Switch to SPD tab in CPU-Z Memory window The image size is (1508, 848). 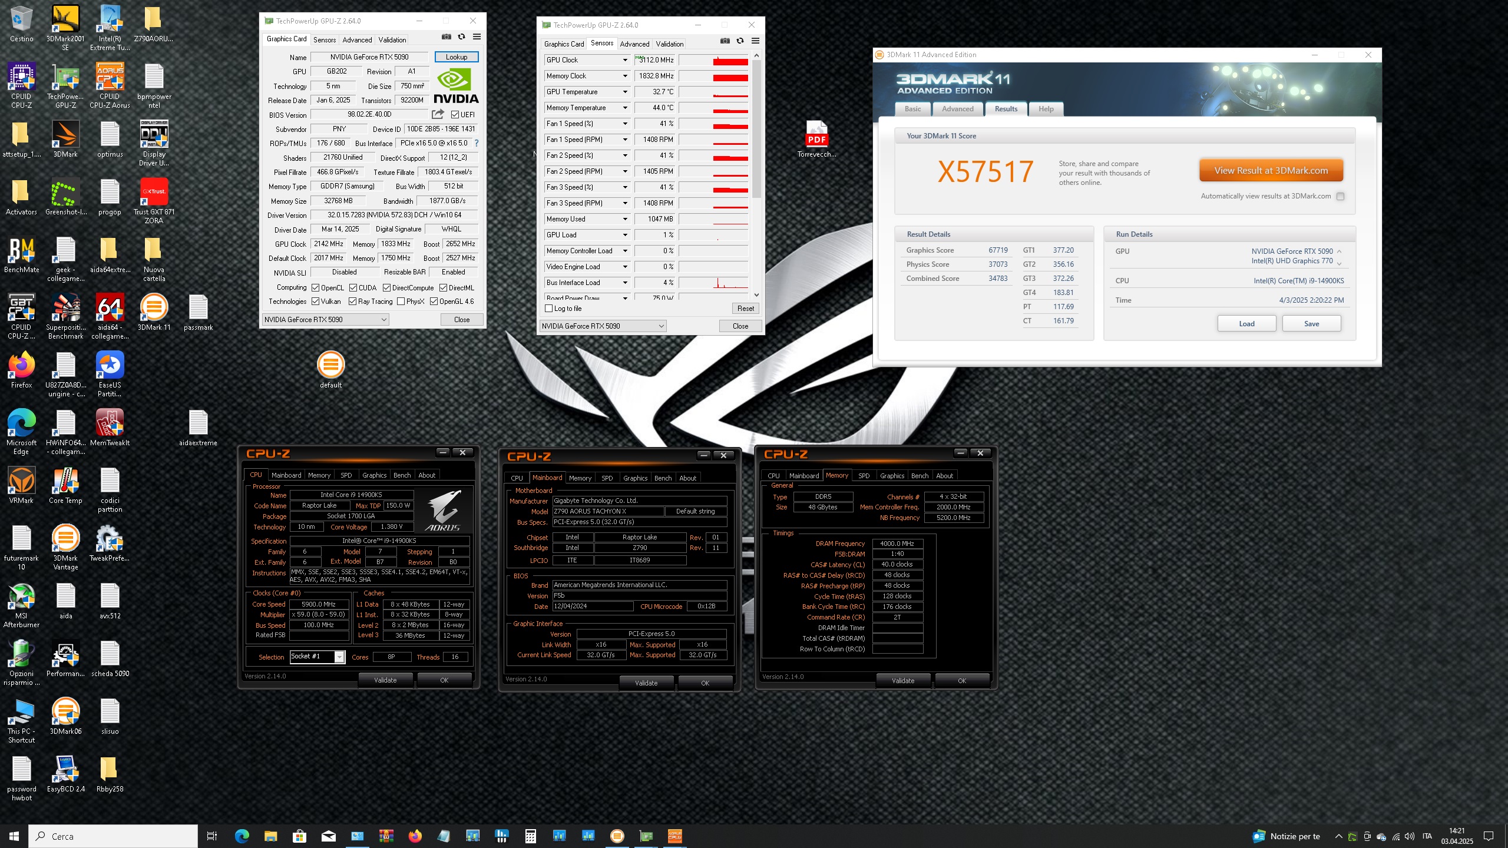click(x=864, y=476)
